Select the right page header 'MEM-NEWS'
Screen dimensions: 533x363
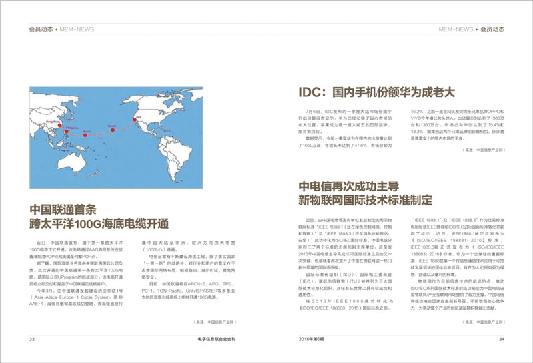[456, 29]
